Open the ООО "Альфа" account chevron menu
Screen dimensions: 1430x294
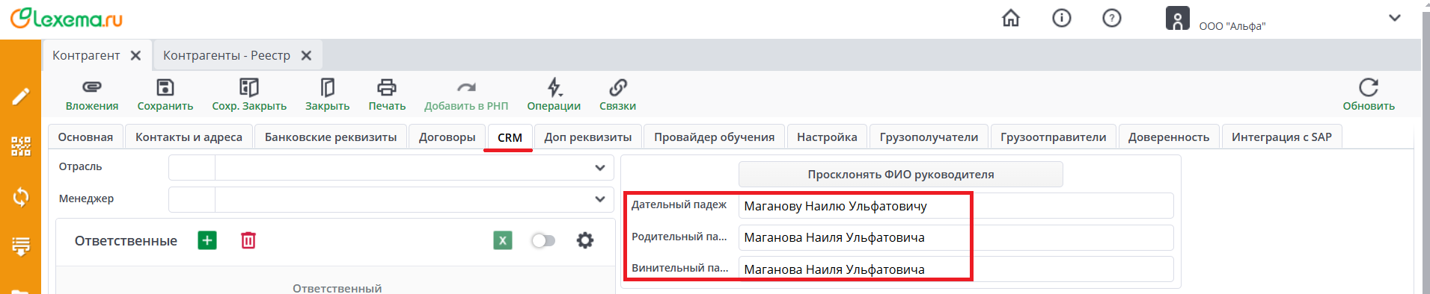[x=1395, y=18]
